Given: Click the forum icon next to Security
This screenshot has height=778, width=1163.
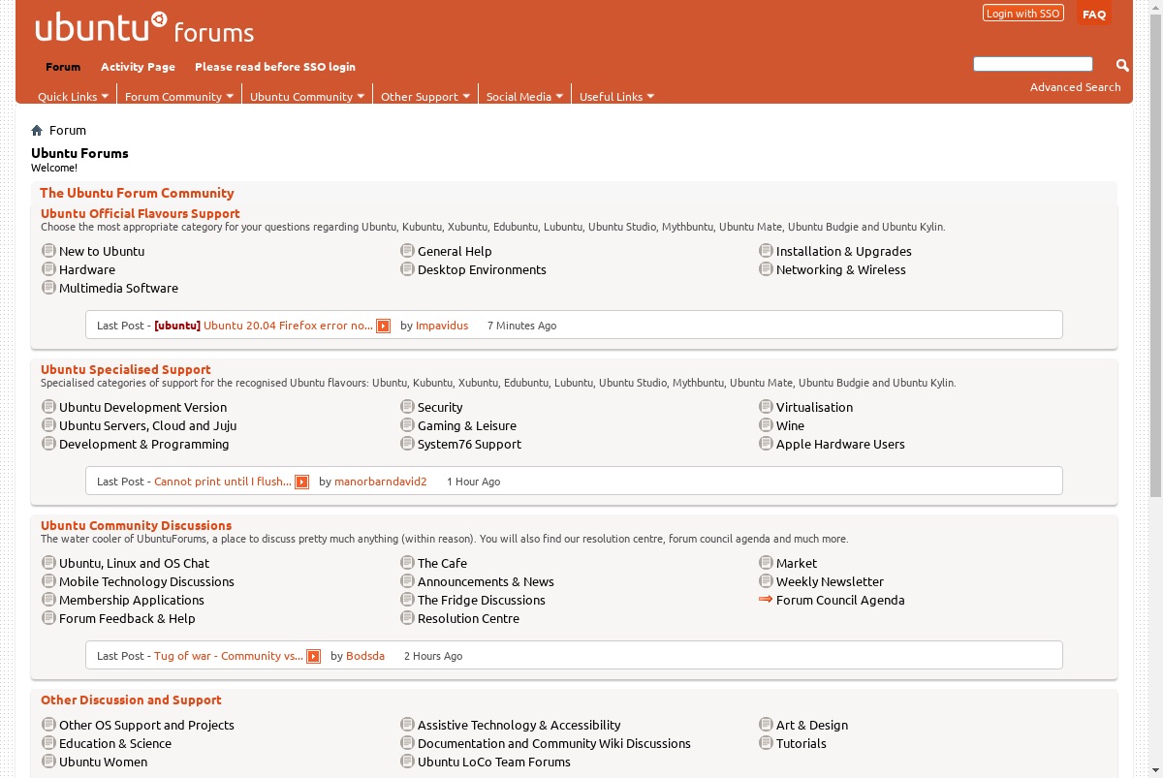Looking at the screenshot, I should [407, 406].
